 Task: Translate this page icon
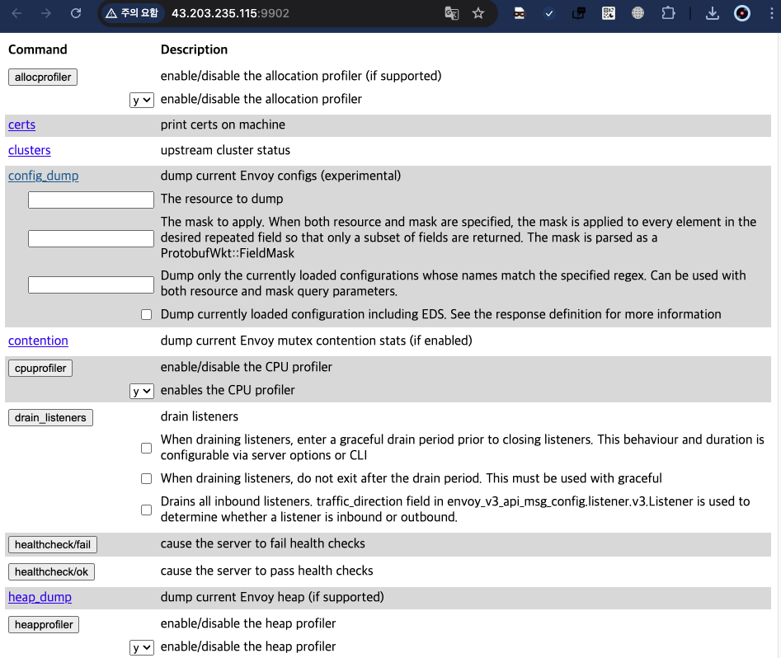(x=451, y=13)
